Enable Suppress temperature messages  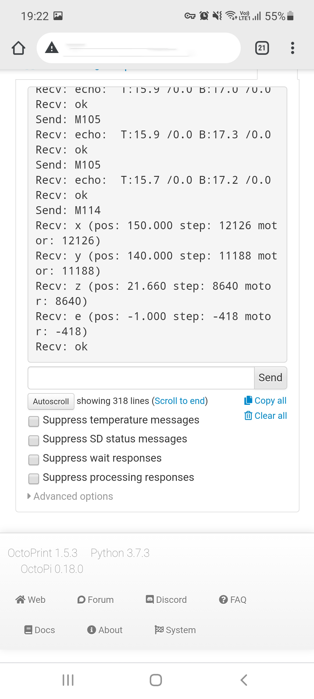pyautogui.click(x=33, y=421)
